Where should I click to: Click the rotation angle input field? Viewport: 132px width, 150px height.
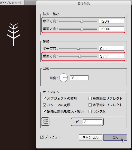79,78
